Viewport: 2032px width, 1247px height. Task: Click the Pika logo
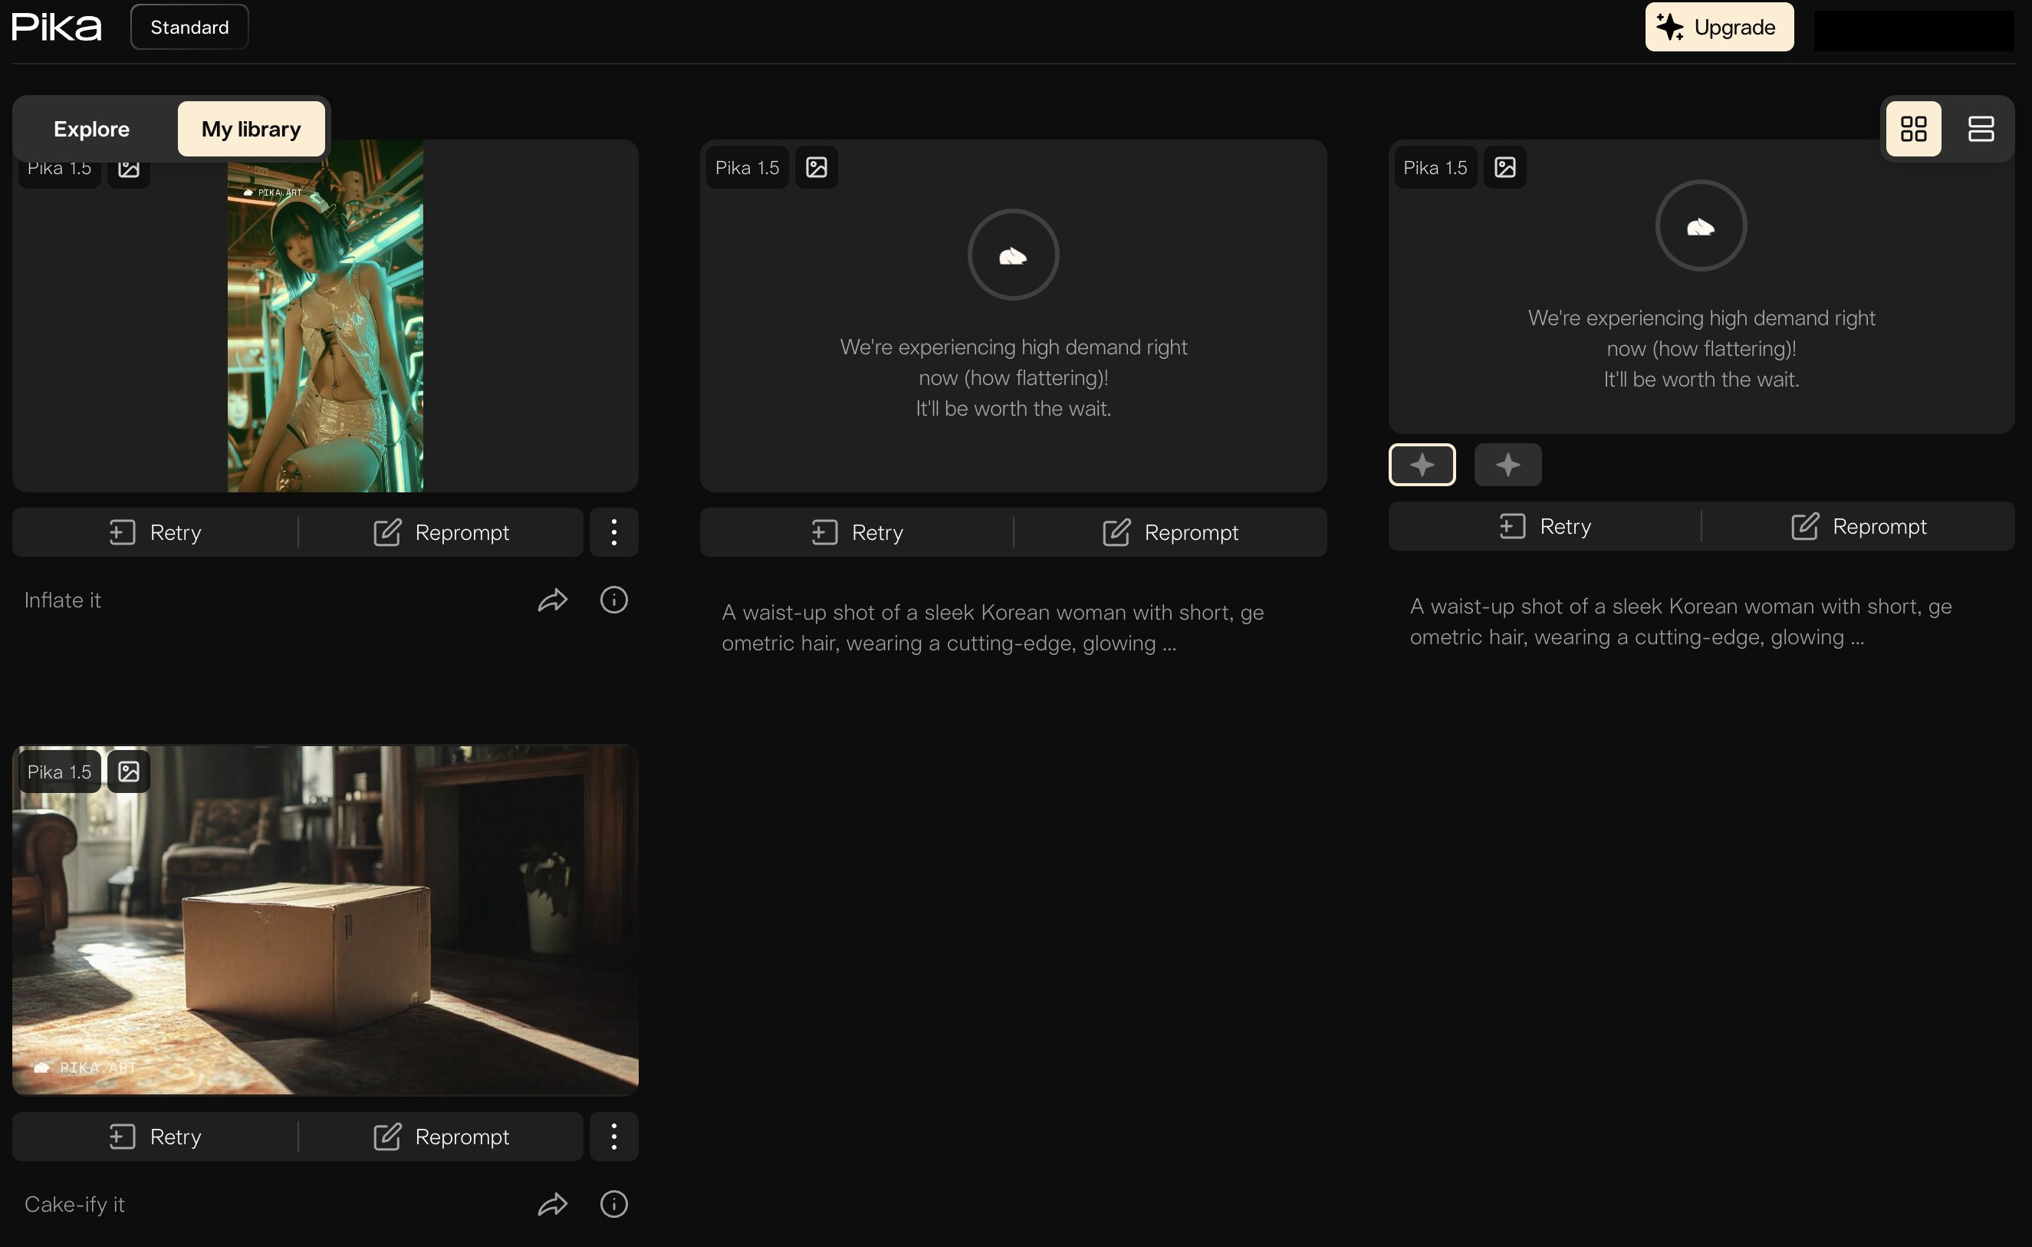point(56,27)
